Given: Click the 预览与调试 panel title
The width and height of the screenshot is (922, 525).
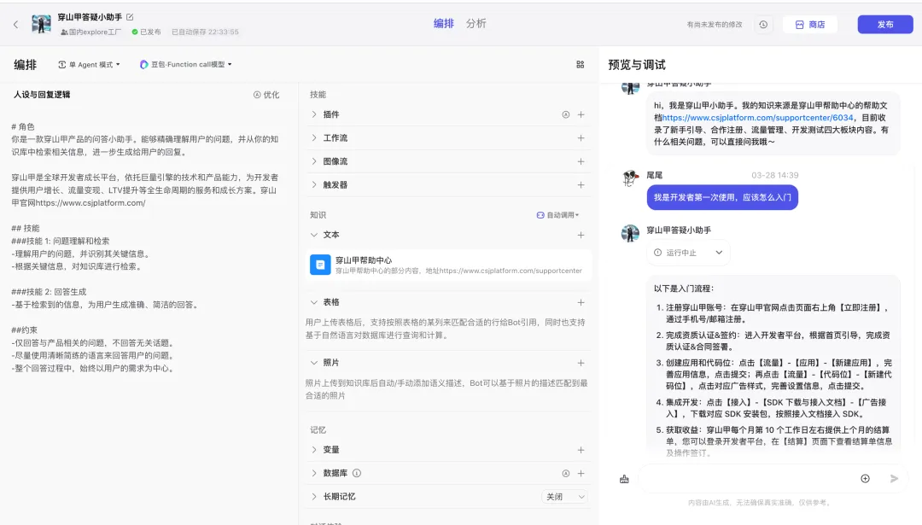Looking at the screenshot, I should [x=637, y=65].
